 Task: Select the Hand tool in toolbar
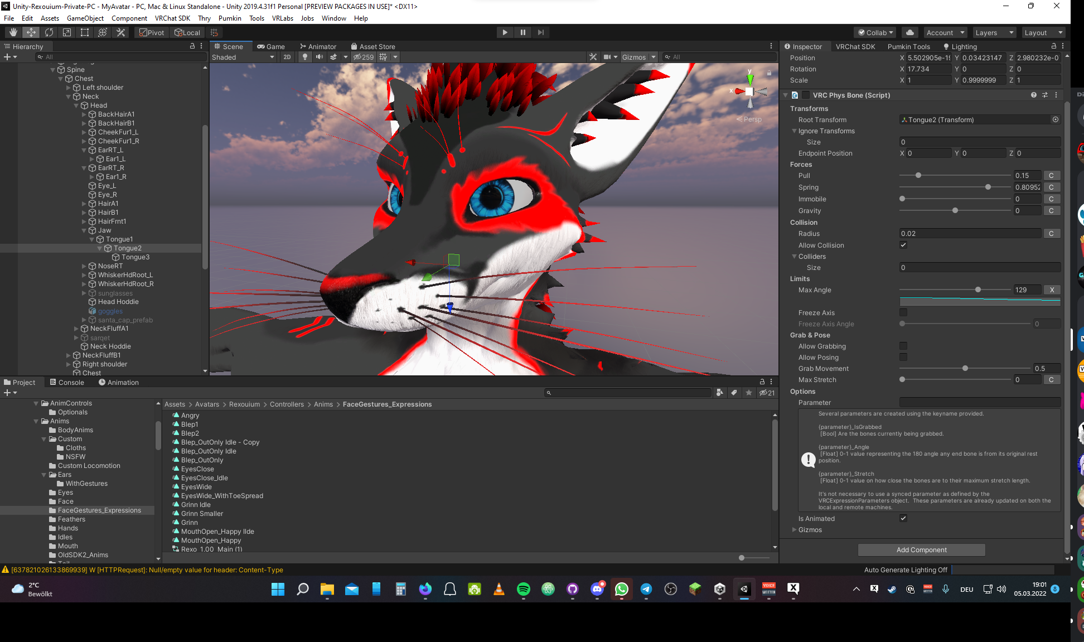click(13, 32)
